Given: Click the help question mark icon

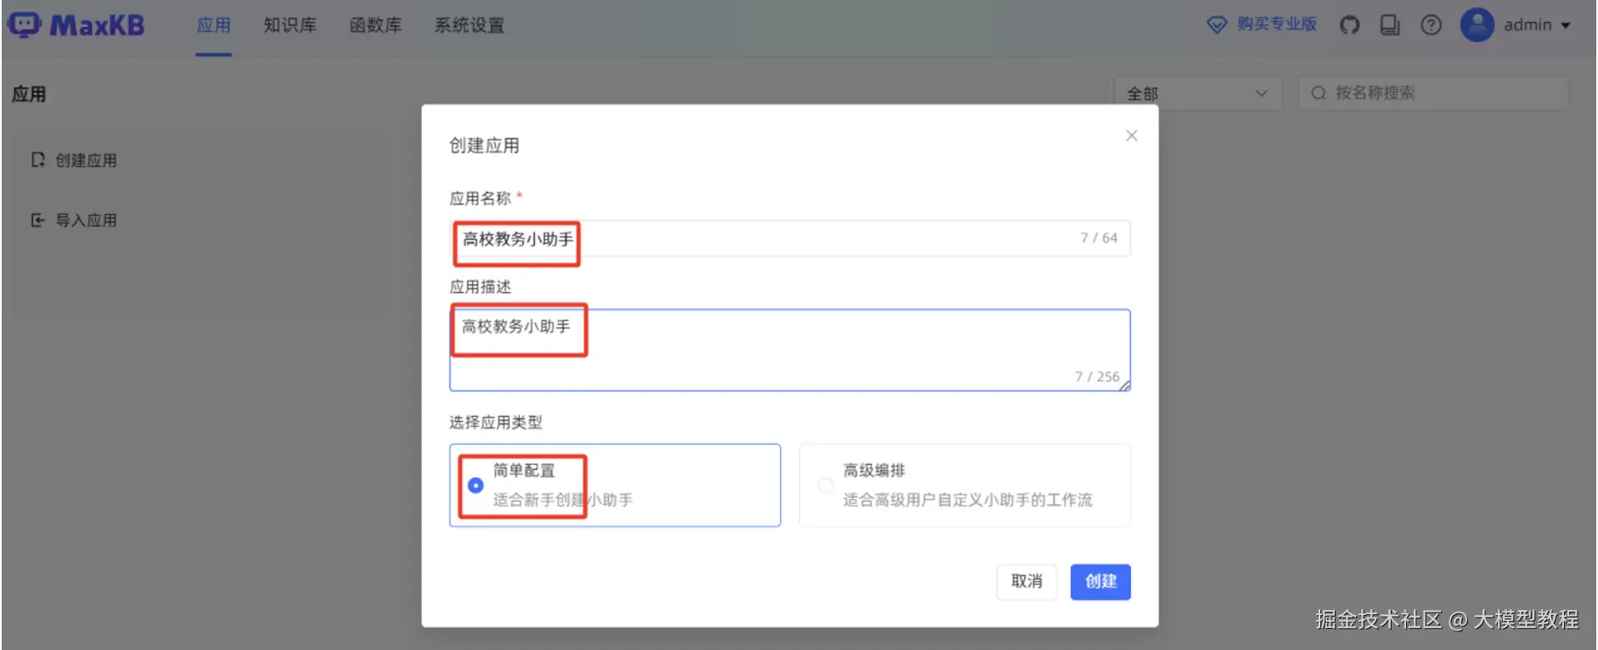Looking at the screenshot, I should pos(1431,25).
